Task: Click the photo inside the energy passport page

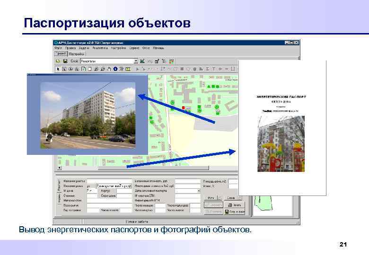Action: tap(281, 144)
